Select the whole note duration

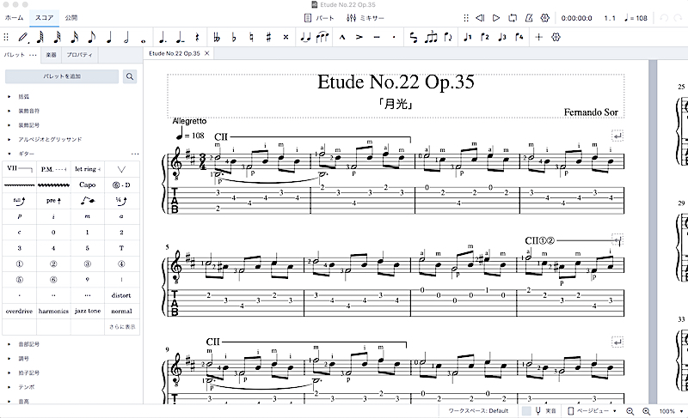click(x=144, y=39)
